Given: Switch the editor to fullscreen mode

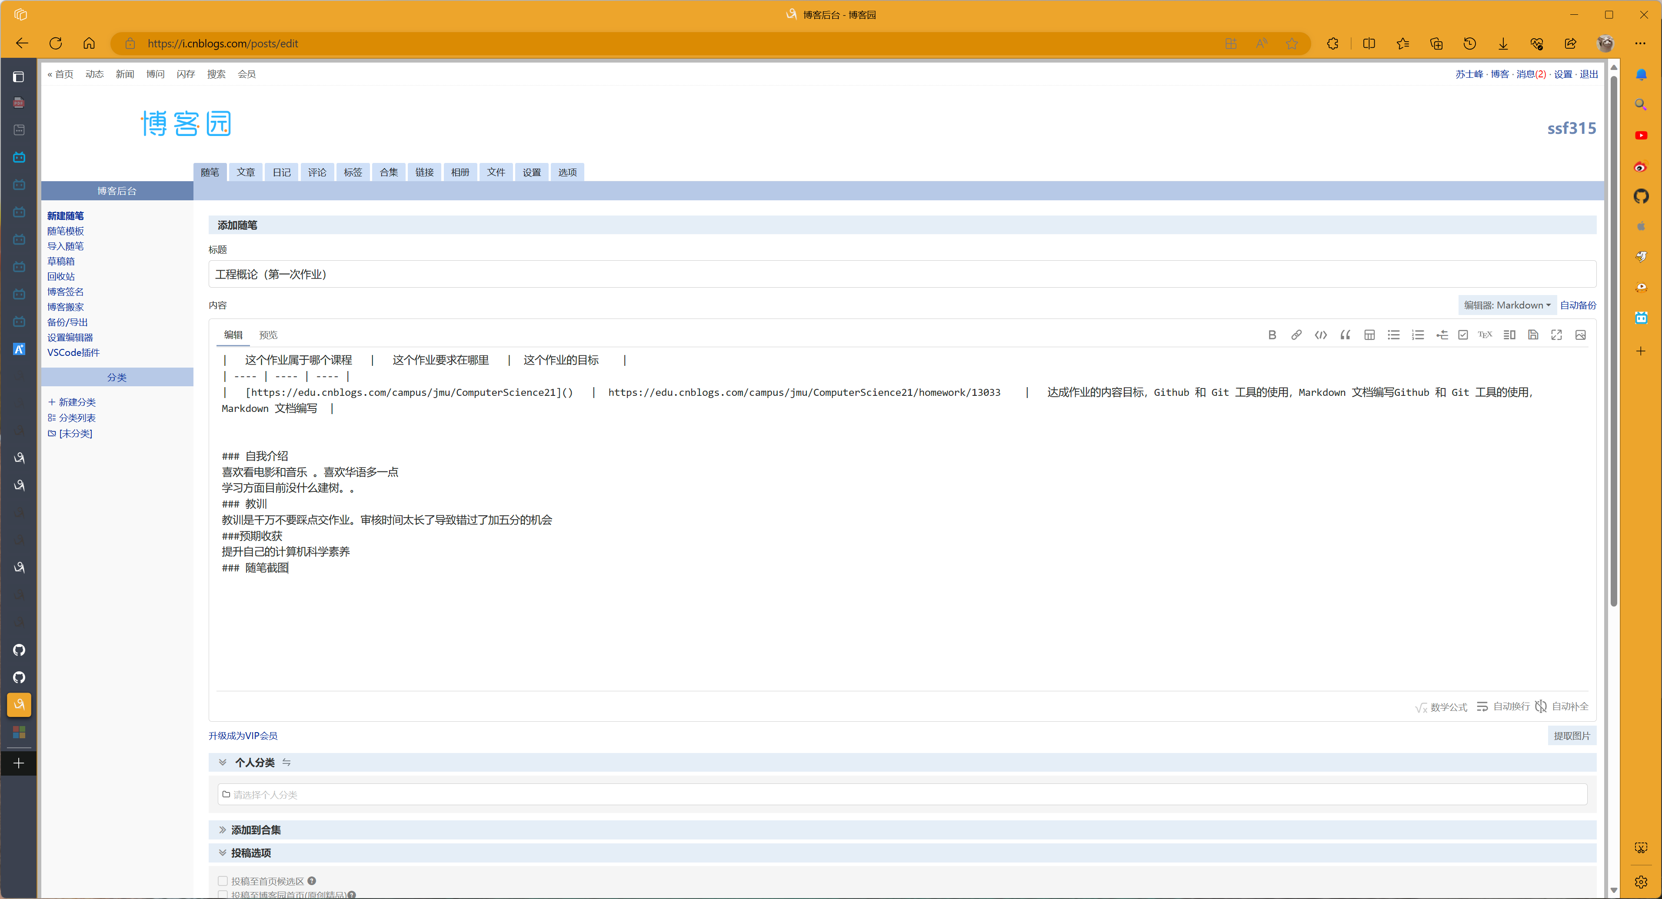Looking at the screenshot, I should tap(1556, 335).
